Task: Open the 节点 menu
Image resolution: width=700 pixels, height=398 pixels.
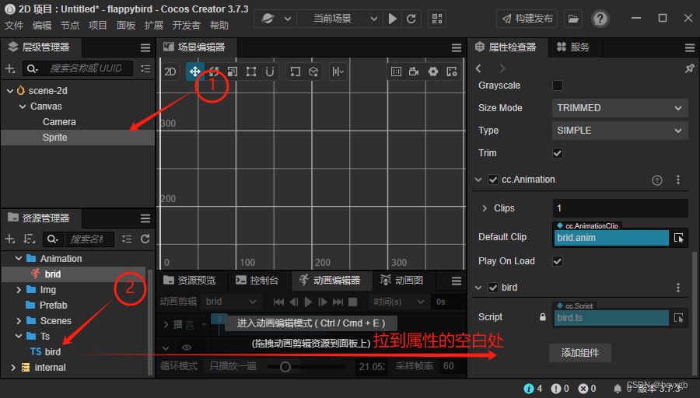Action: 70,26
